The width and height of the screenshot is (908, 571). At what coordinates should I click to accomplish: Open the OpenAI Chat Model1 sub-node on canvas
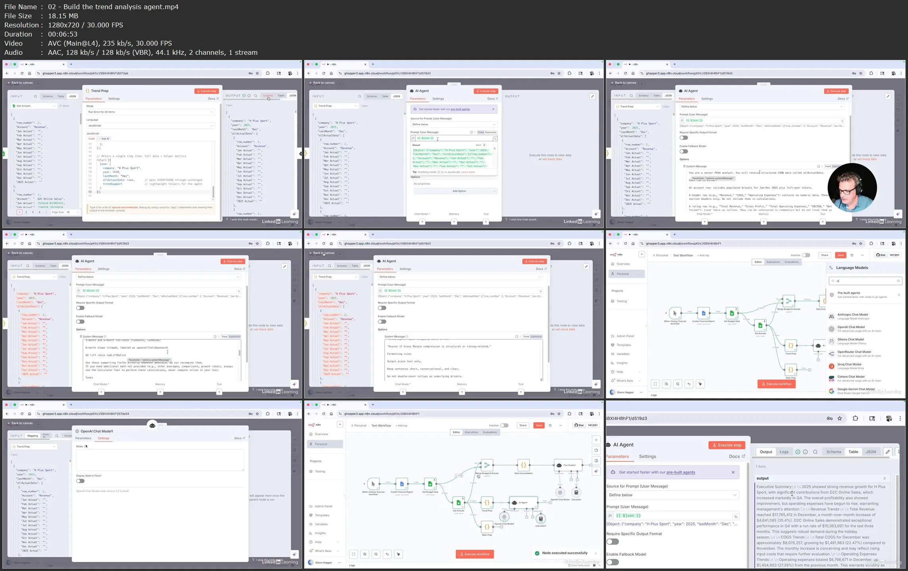click(504, 517)
